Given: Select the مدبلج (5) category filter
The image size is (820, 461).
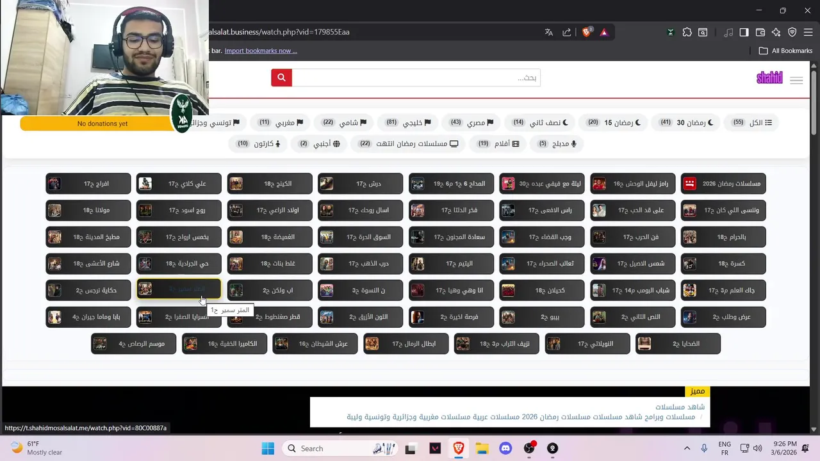Looking at the screenshot, I should pyautogui.click(x=557, y=143).
